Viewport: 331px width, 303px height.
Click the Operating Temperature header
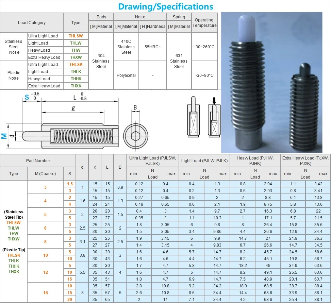coord(204,22)
